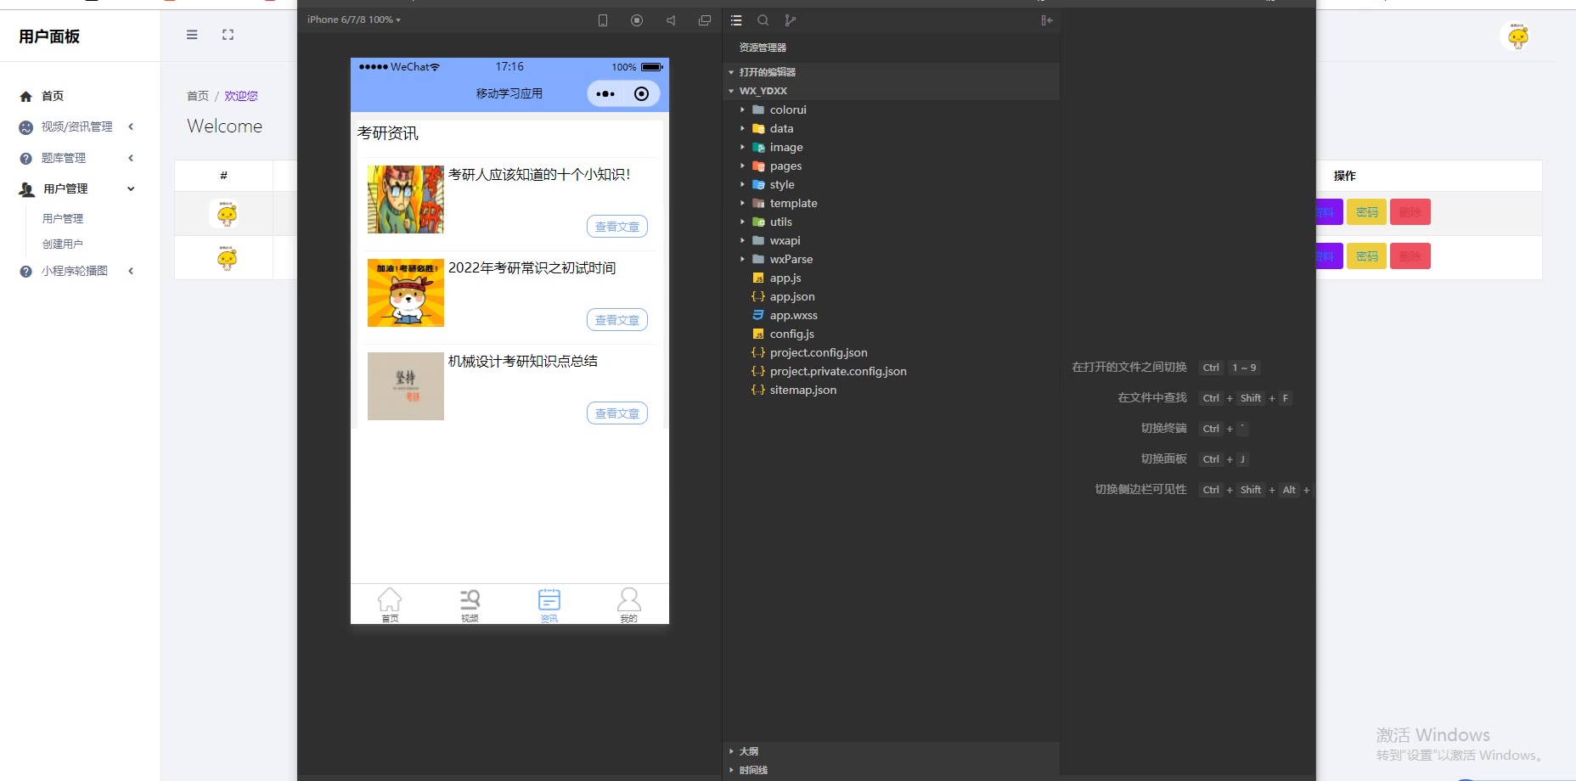Click the fullscreen icon in admin header
Image resolution: width=1576 pixels, height=781 pixels.
228,35
